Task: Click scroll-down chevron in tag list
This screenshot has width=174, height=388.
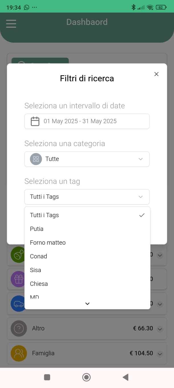Action: 88,304
